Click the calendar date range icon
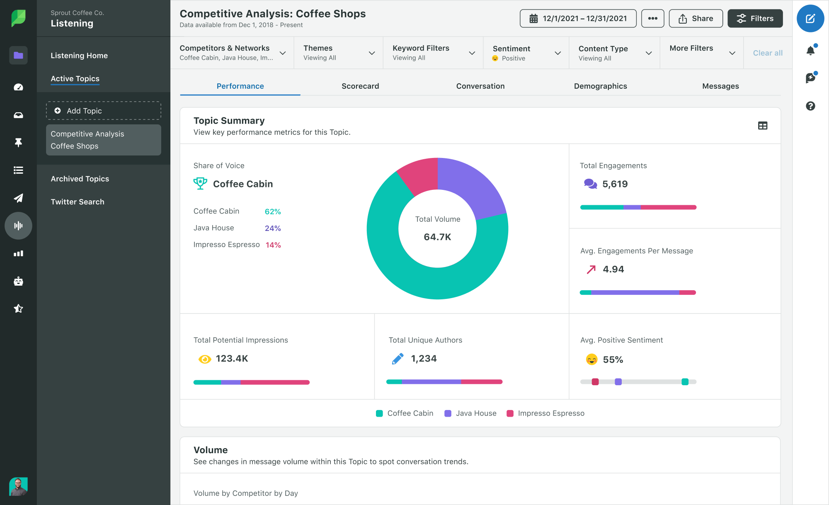829x505 pixels. 533,18
